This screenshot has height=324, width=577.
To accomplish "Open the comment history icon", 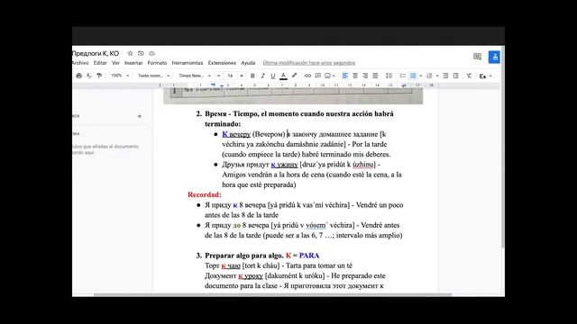I will pyautogui.click(x=477, y=57).
